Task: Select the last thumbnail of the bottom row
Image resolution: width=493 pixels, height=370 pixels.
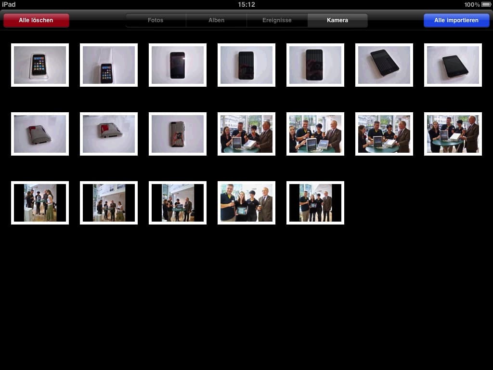Action: 315,202
